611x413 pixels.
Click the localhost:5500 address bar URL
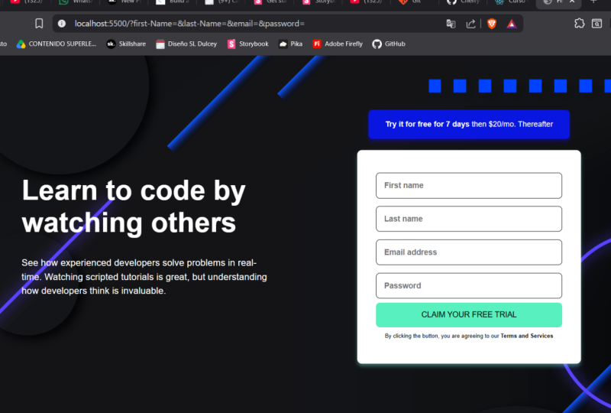[x=189, y=24]
